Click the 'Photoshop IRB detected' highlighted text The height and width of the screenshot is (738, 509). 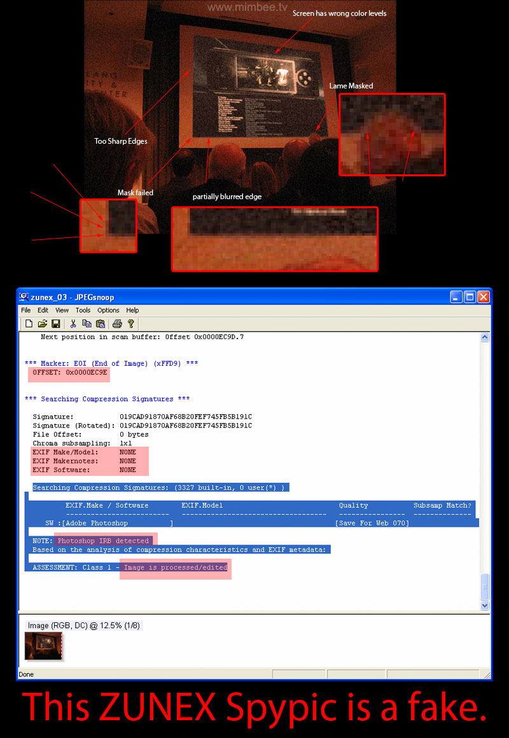tap(103, 541)
